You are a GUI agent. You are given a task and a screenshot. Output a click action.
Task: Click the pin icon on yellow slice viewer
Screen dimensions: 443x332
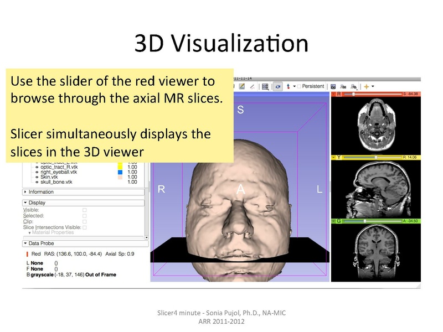tap(333, 157)
